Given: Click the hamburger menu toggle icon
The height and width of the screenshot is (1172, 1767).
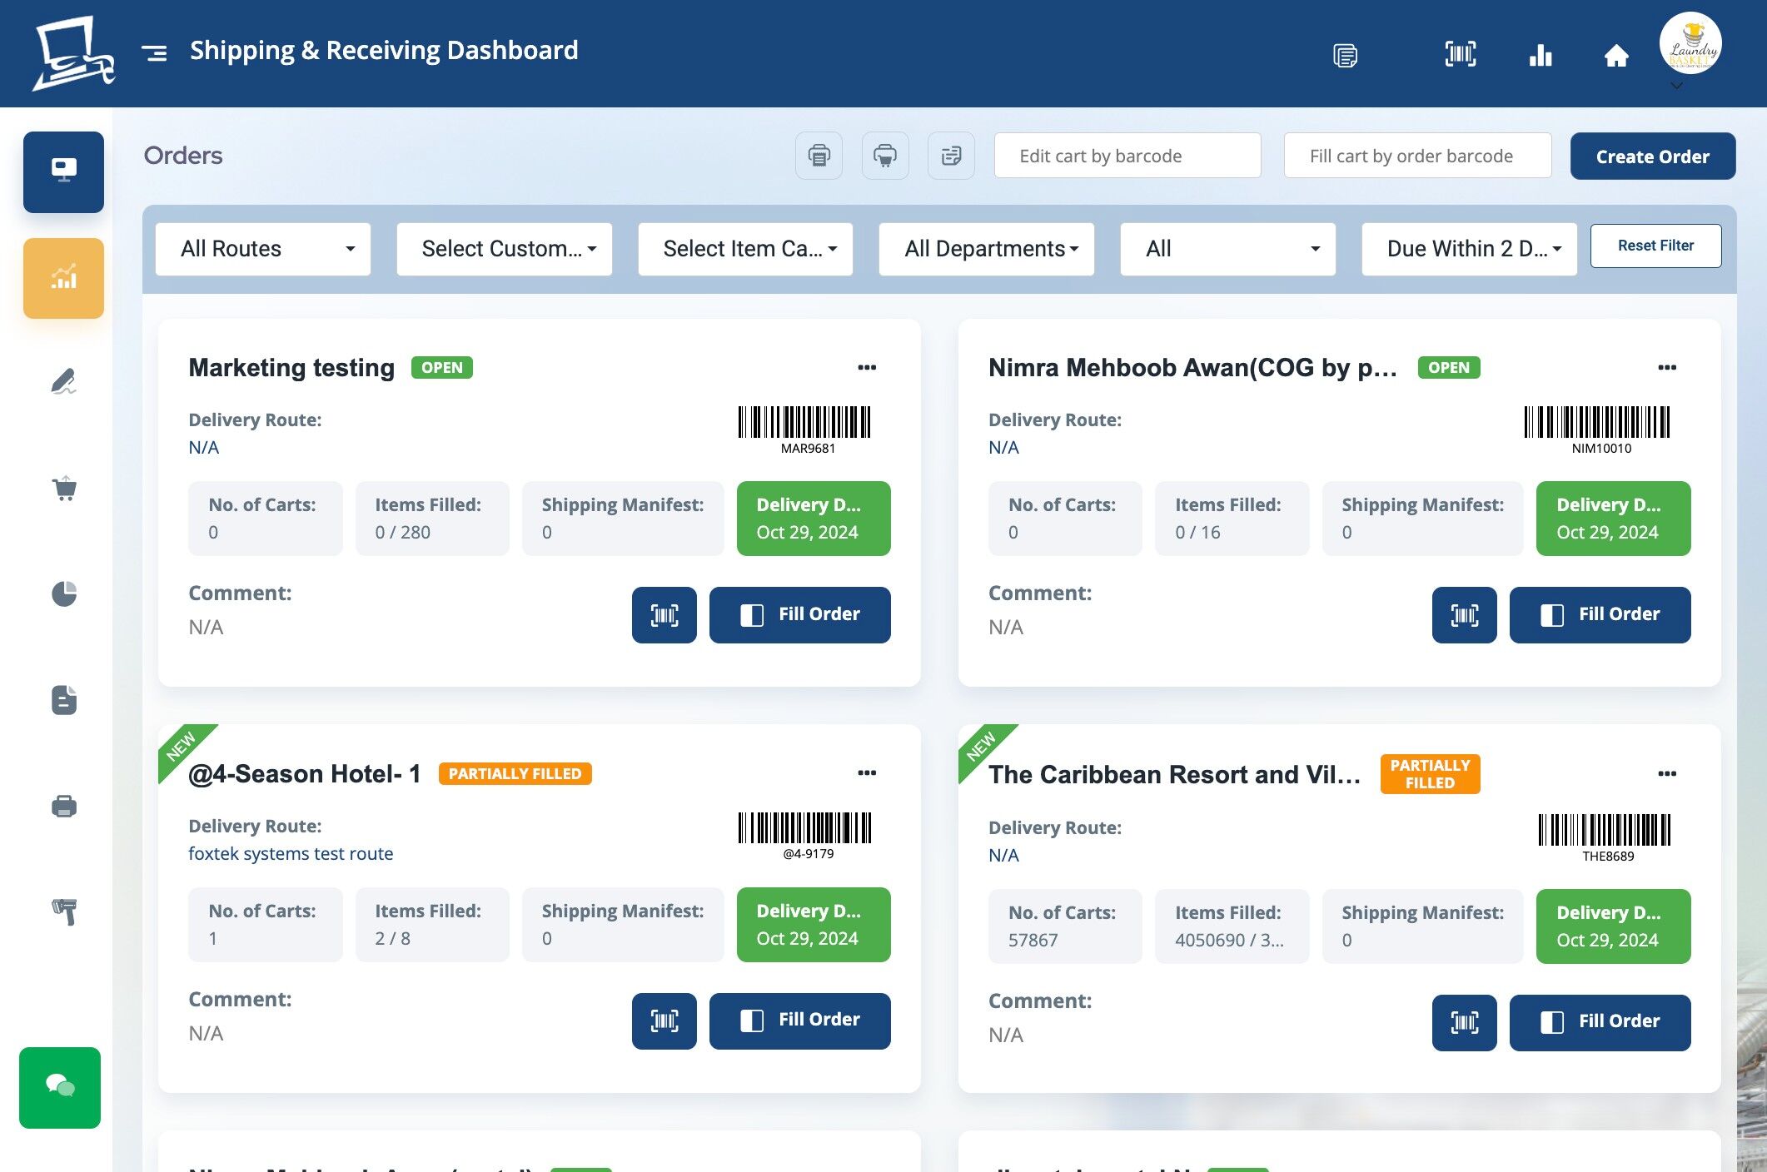Looking at the screenshot, I should tap(154, 52).
